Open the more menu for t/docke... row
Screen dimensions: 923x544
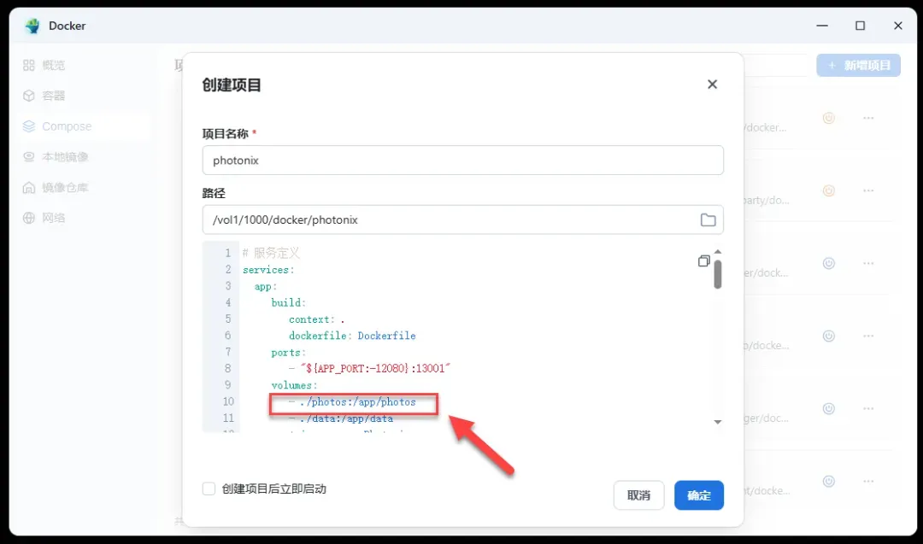[868, 481]
